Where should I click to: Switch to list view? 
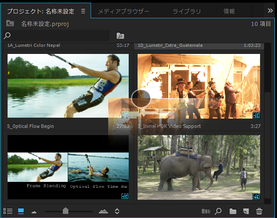[8, 211]
